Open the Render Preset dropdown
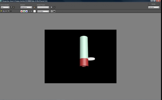 point(43,7)
